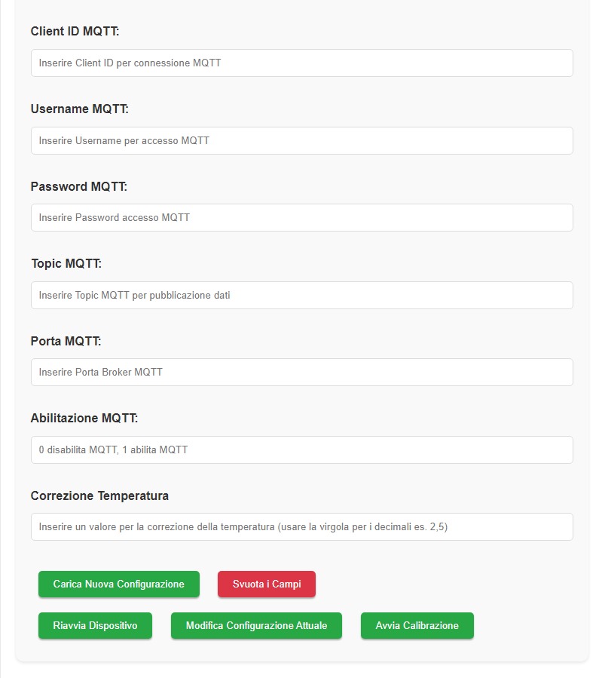This screenshot has height=678, width=602.
Task: Click the Abilitazione MQTT label
Action: tap(84, 418)
